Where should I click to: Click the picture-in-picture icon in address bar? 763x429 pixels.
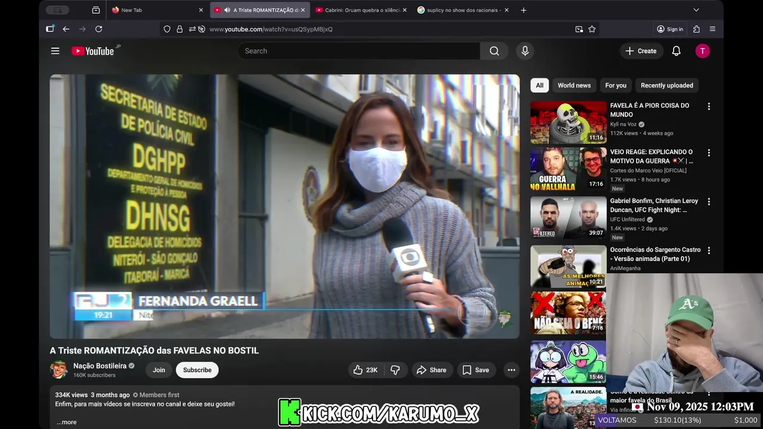579,29
